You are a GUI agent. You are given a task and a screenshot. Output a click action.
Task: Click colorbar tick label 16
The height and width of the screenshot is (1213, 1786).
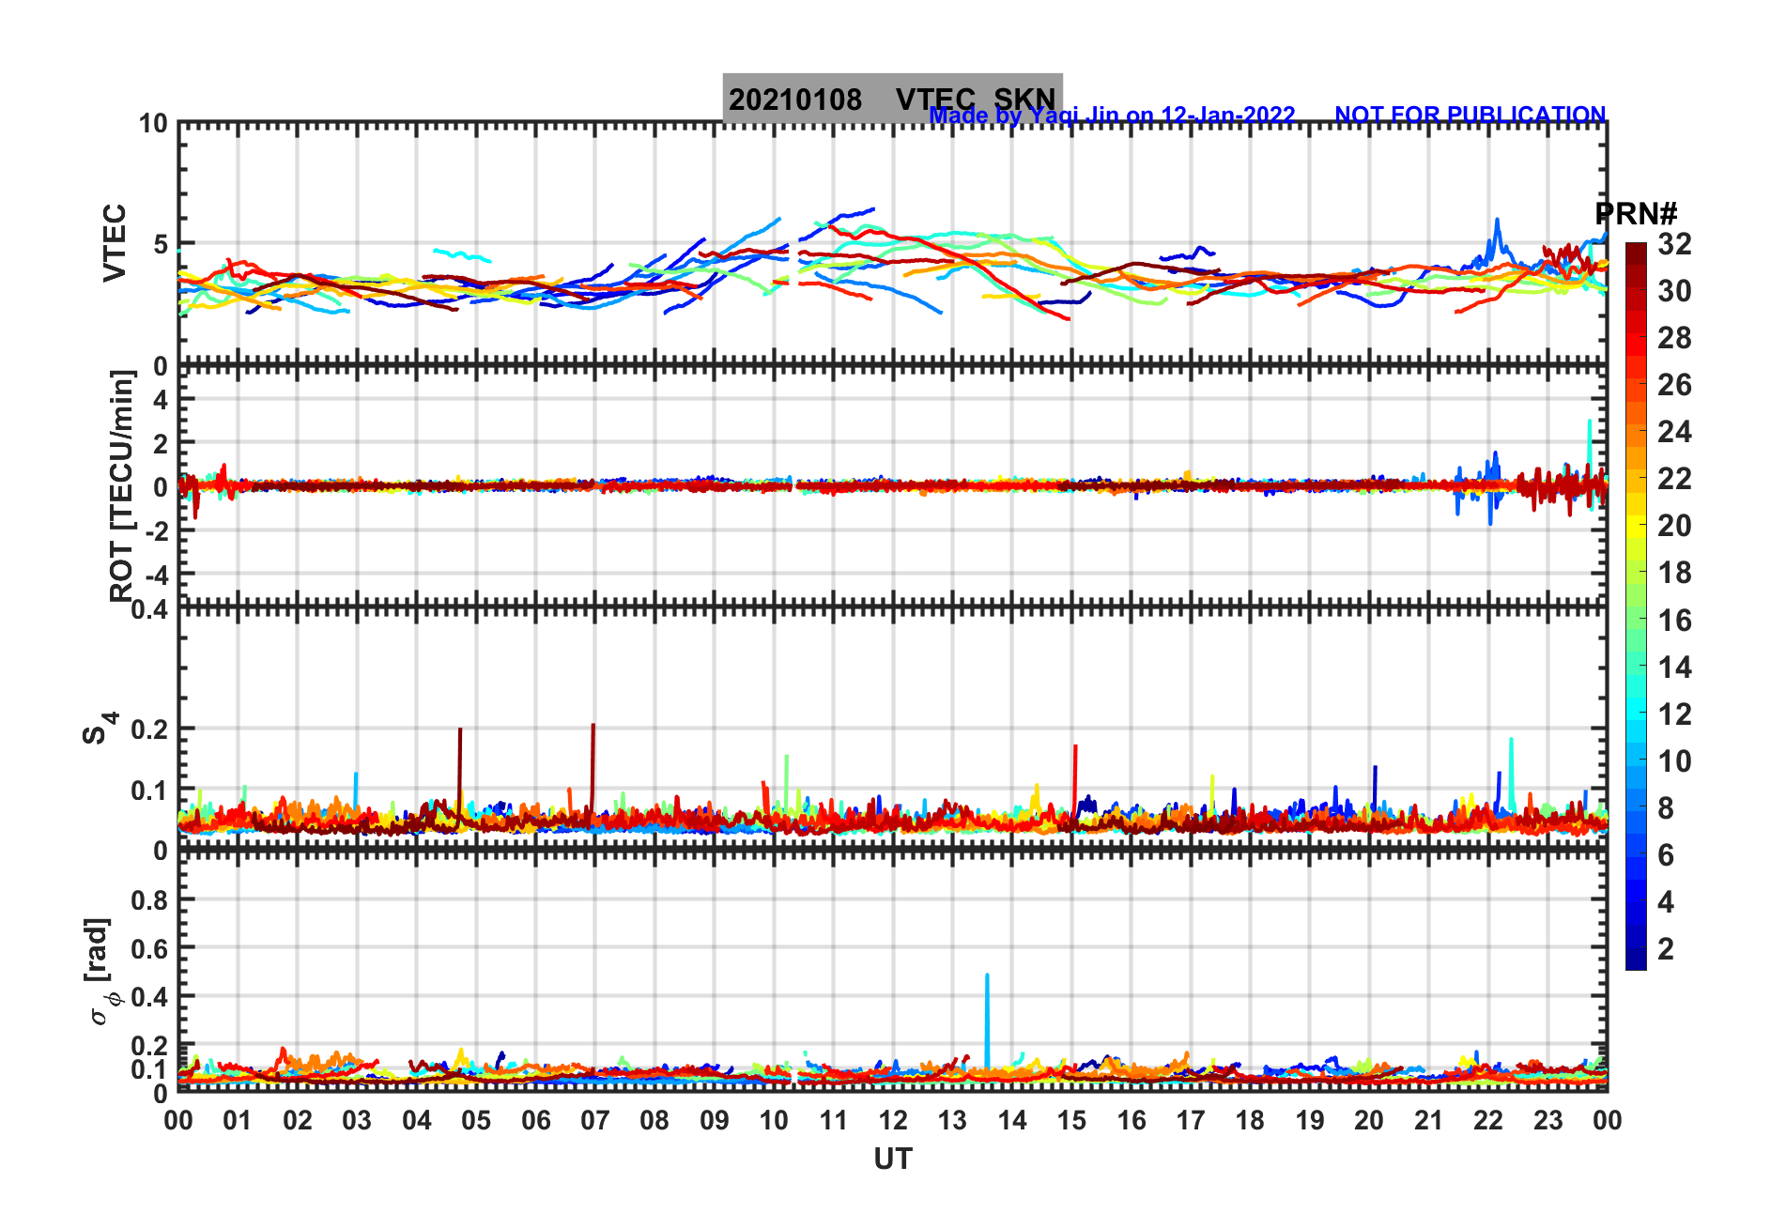tap(1674, 620)
